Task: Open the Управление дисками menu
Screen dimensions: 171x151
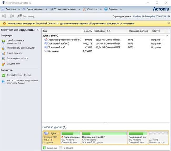Action: point(65,9)
